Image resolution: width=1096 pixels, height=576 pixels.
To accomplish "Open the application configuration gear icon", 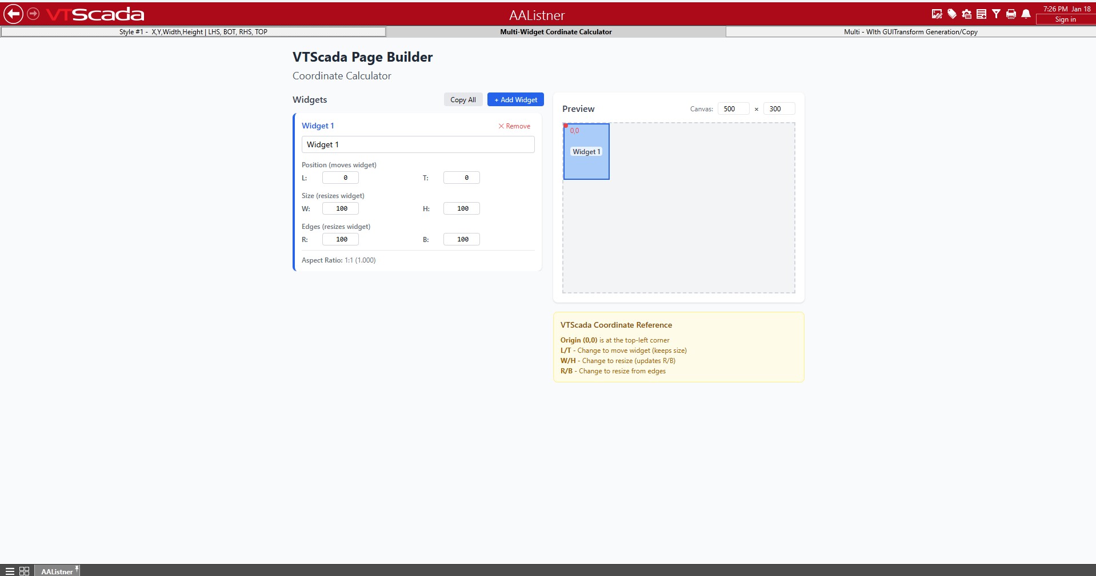I will coord(967,14).
